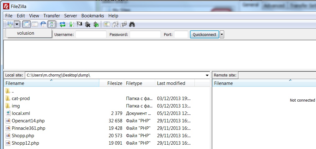Click the local.xml file type icon
This screenshot has height=149, width=316.
8,113
